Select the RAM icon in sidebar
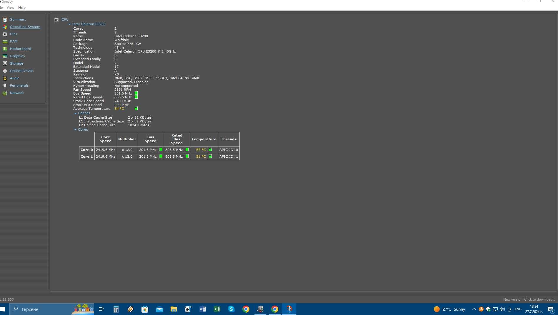Image resolution: width=558 pixels, height=315 pixels. pyautogui.click(x=5, y=41)
